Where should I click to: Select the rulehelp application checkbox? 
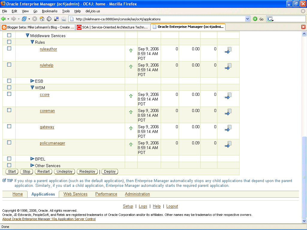tap(9, 65)
